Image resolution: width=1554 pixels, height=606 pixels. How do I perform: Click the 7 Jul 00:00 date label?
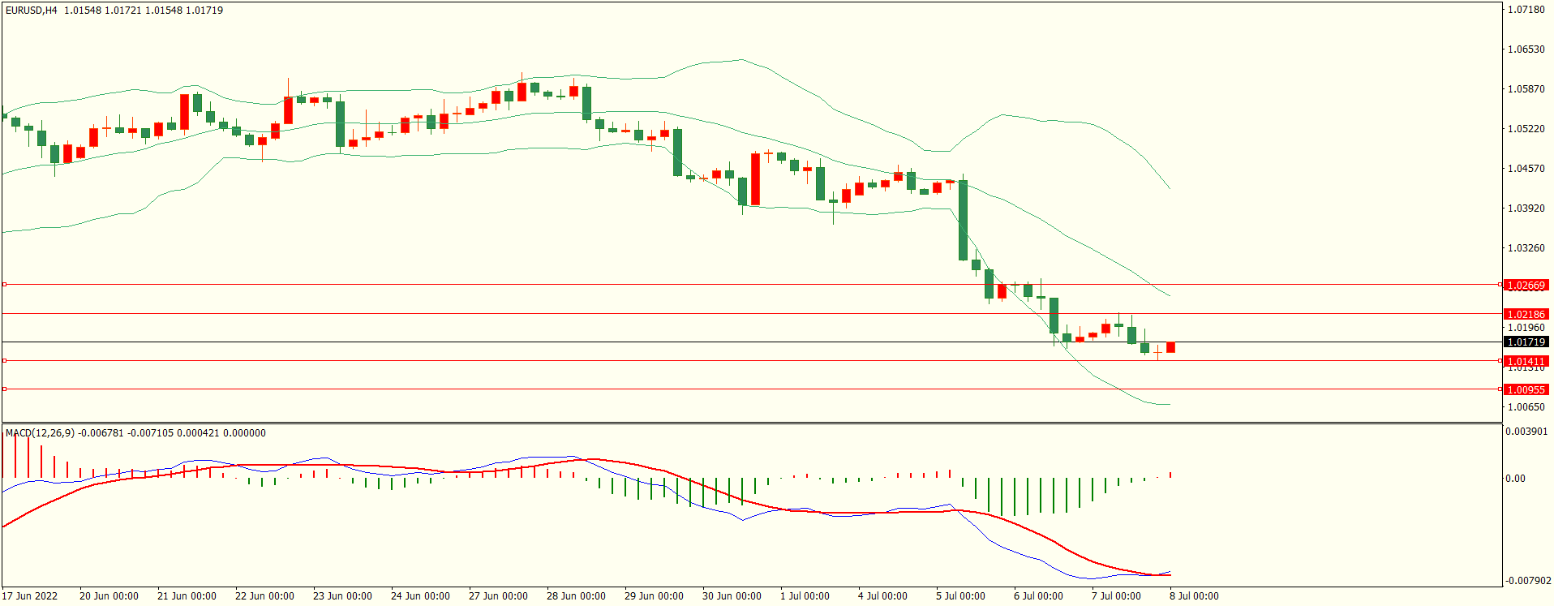click(x=1116, y=596)
